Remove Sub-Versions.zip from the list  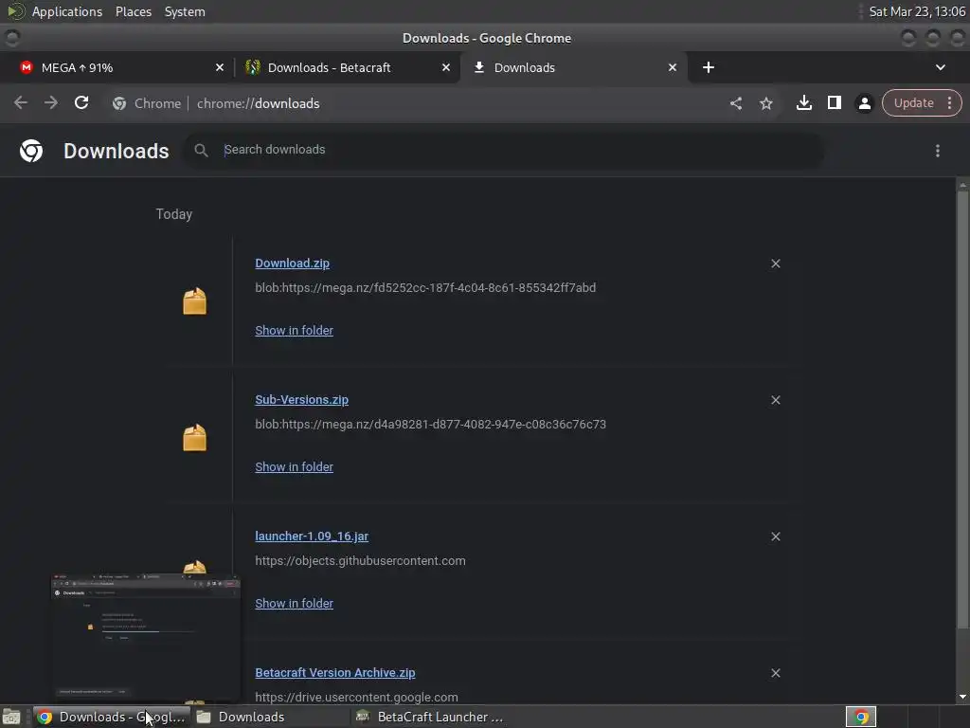pos(775,400)
